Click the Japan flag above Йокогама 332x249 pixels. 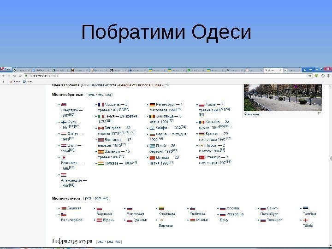[64, 158]
